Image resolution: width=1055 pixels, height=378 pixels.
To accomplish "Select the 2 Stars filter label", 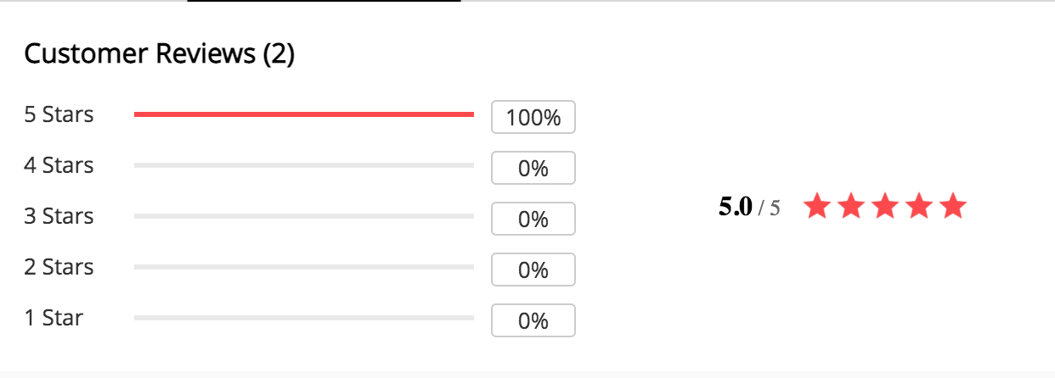I will (59, 267).
